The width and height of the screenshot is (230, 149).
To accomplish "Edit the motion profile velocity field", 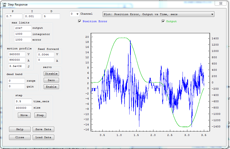I will [x=17, y=54].
